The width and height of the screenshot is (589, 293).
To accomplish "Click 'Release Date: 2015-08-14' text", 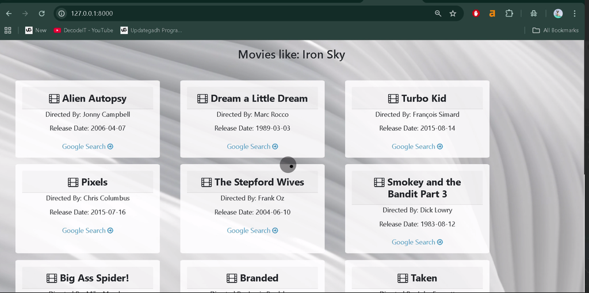I will click(x=418, y=128).
